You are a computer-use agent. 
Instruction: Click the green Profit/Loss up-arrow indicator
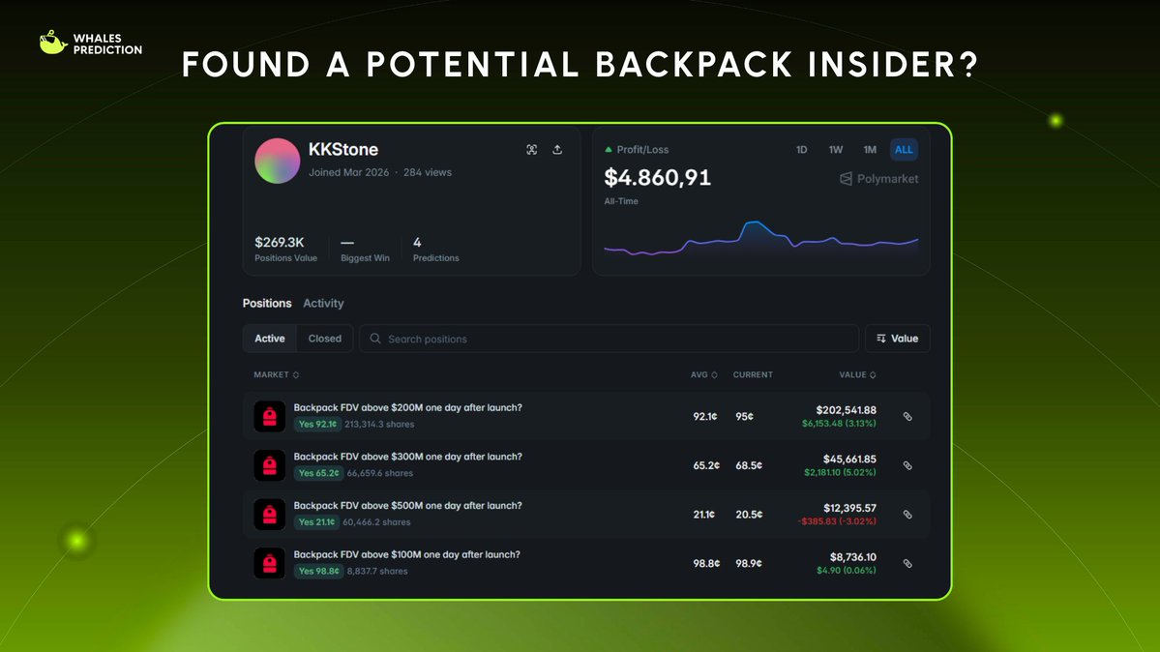(x=609, y=150)
